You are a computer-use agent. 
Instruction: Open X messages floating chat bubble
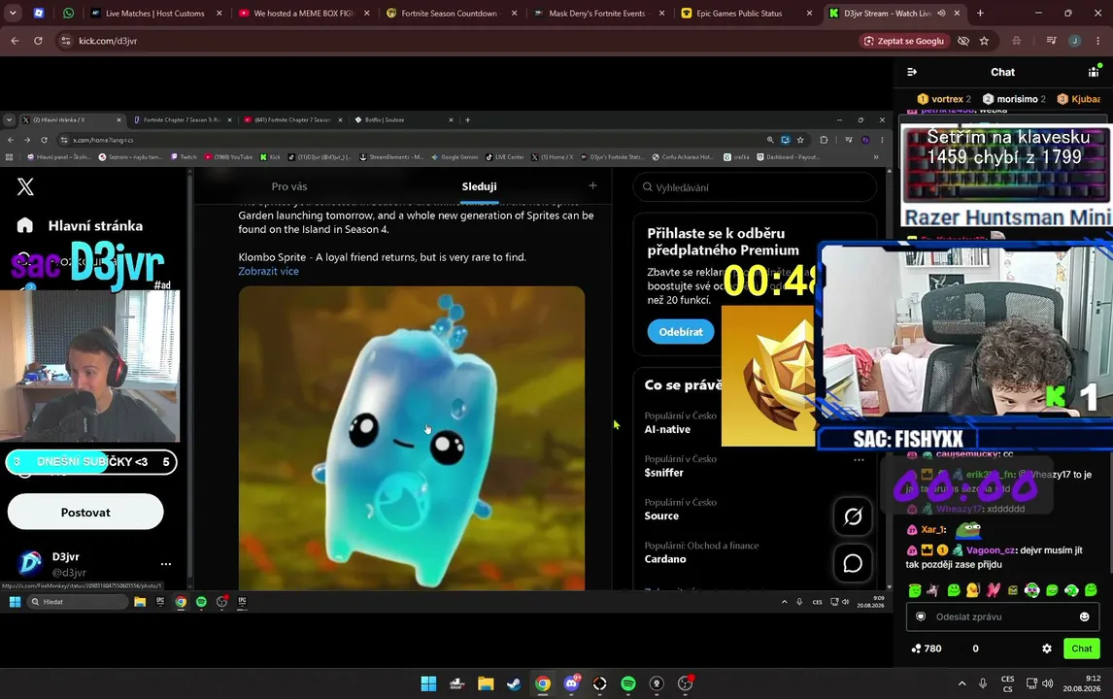point(853,563)
